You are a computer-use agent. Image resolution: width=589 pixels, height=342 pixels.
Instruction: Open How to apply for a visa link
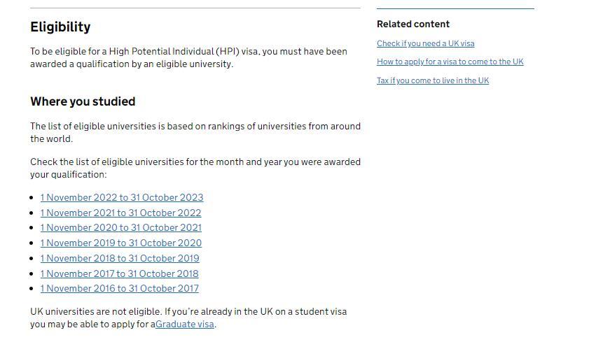(450, 62)
